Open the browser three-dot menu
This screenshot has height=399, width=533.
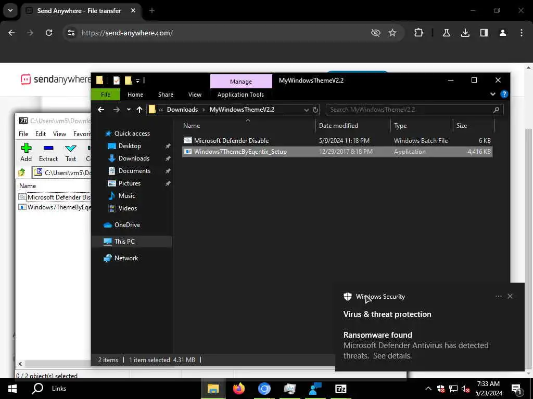click(x=522, y=33)
